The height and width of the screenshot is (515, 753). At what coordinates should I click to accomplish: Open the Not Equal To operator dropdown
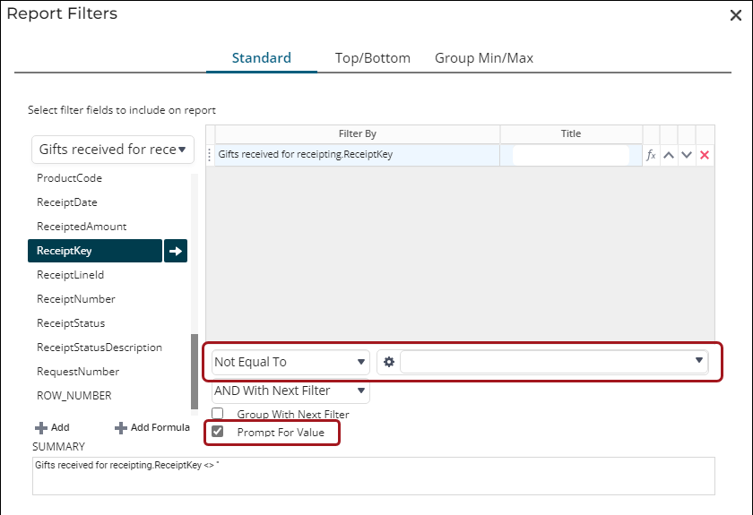pyautogui.click(x=290, y=362)
